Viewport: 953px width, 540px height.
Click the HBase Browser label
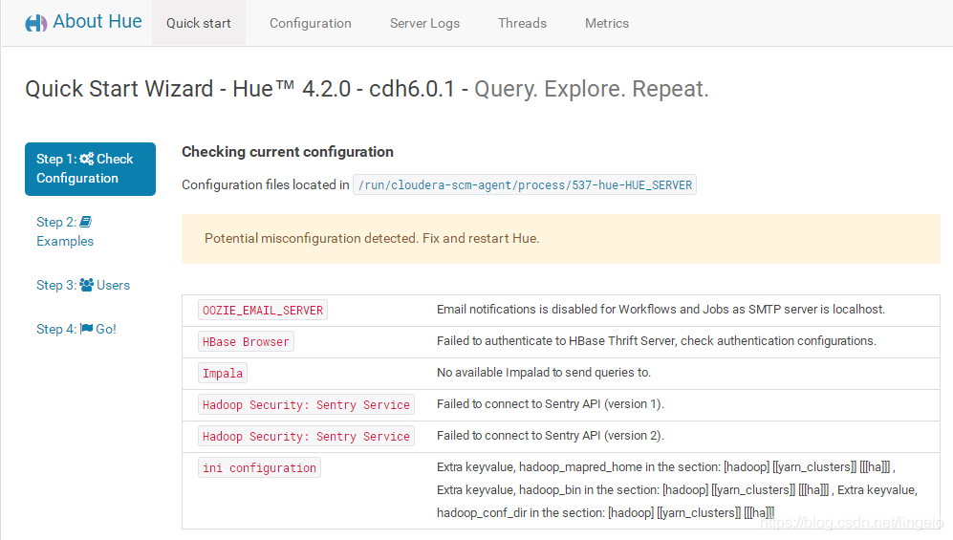[246, 341]
